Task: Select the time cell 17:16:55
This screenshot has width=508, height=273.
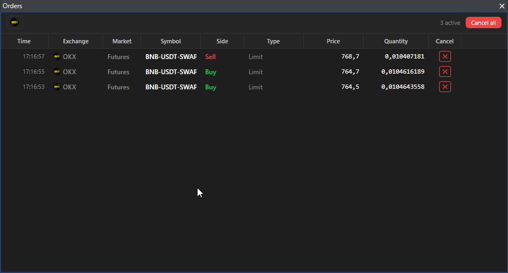Action: (34, 71)
